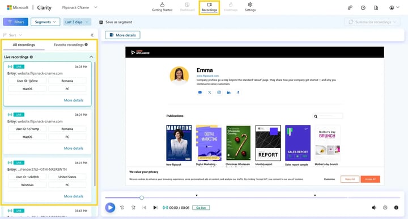Collapse the Live recordings section
The height and width of the screenshot is (219, 408).
(x=91, y=57)
